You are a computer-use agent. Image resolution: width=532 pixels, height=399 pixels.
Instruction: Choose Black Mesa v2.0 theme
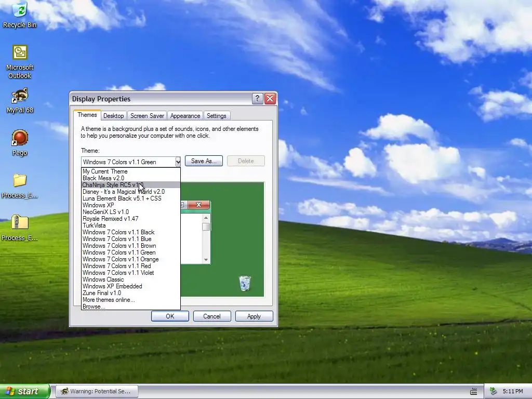pyautogui.click(x=131, y=178)
